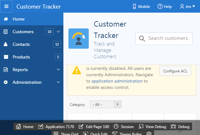Open the Category filter dropdown
Viewport: 200px width, 135px height.
click(106, 105)
